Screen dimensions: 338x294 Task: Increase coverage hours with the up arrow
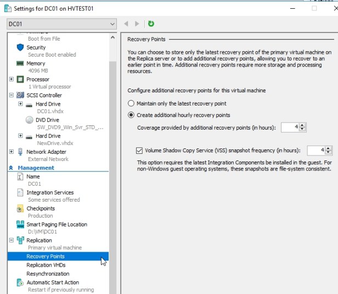click(303, 125)
